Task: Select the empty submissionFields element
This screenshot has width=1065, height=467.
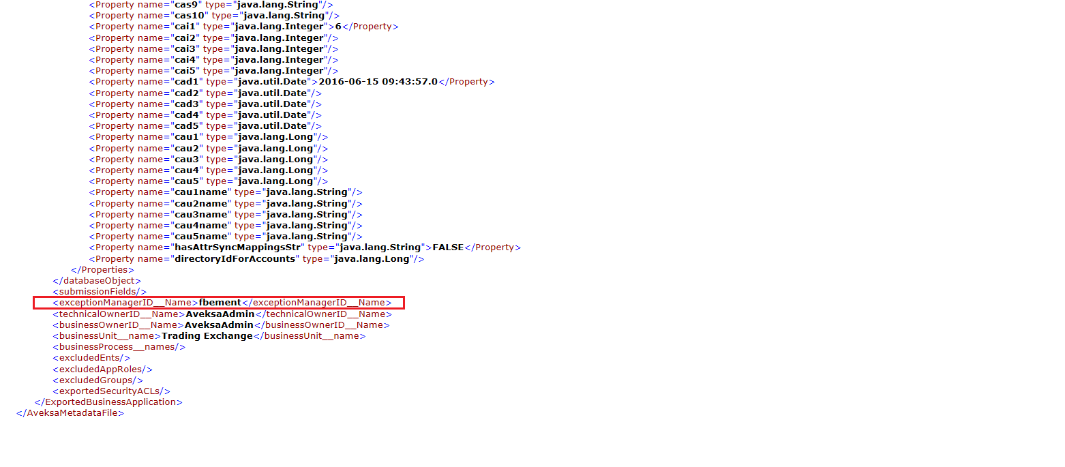Action: click(100, 291)
